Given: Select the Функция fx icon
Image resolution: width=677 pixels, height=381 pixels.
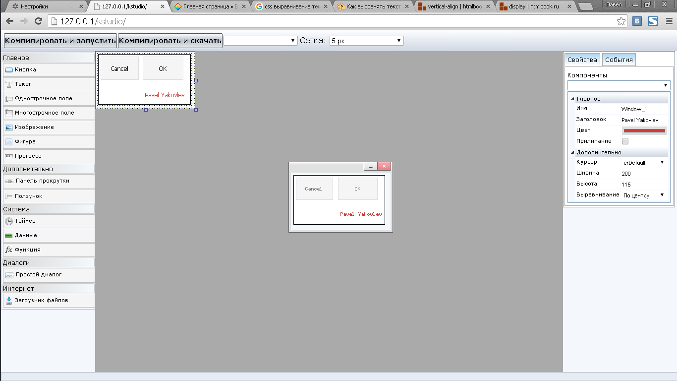Looking at the screenshot, I should coord(8,250).
